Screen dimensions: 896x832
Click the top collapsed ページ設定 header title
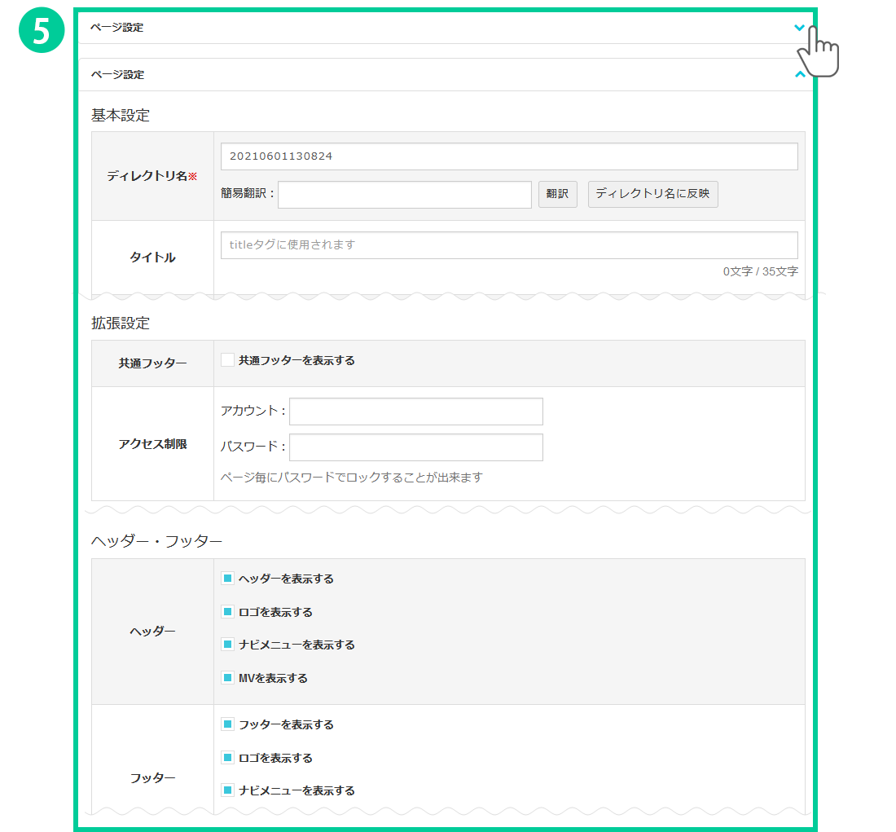117,28
